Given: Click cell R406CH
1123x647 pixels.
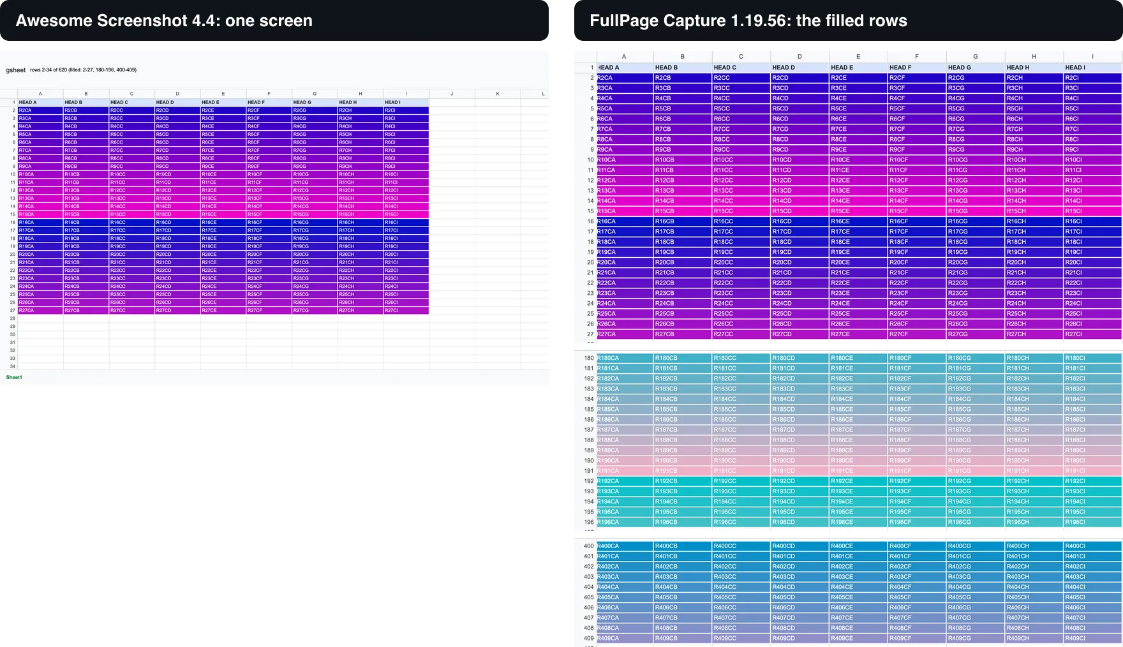Looking at the screenshot, I should coord(1034,607).
